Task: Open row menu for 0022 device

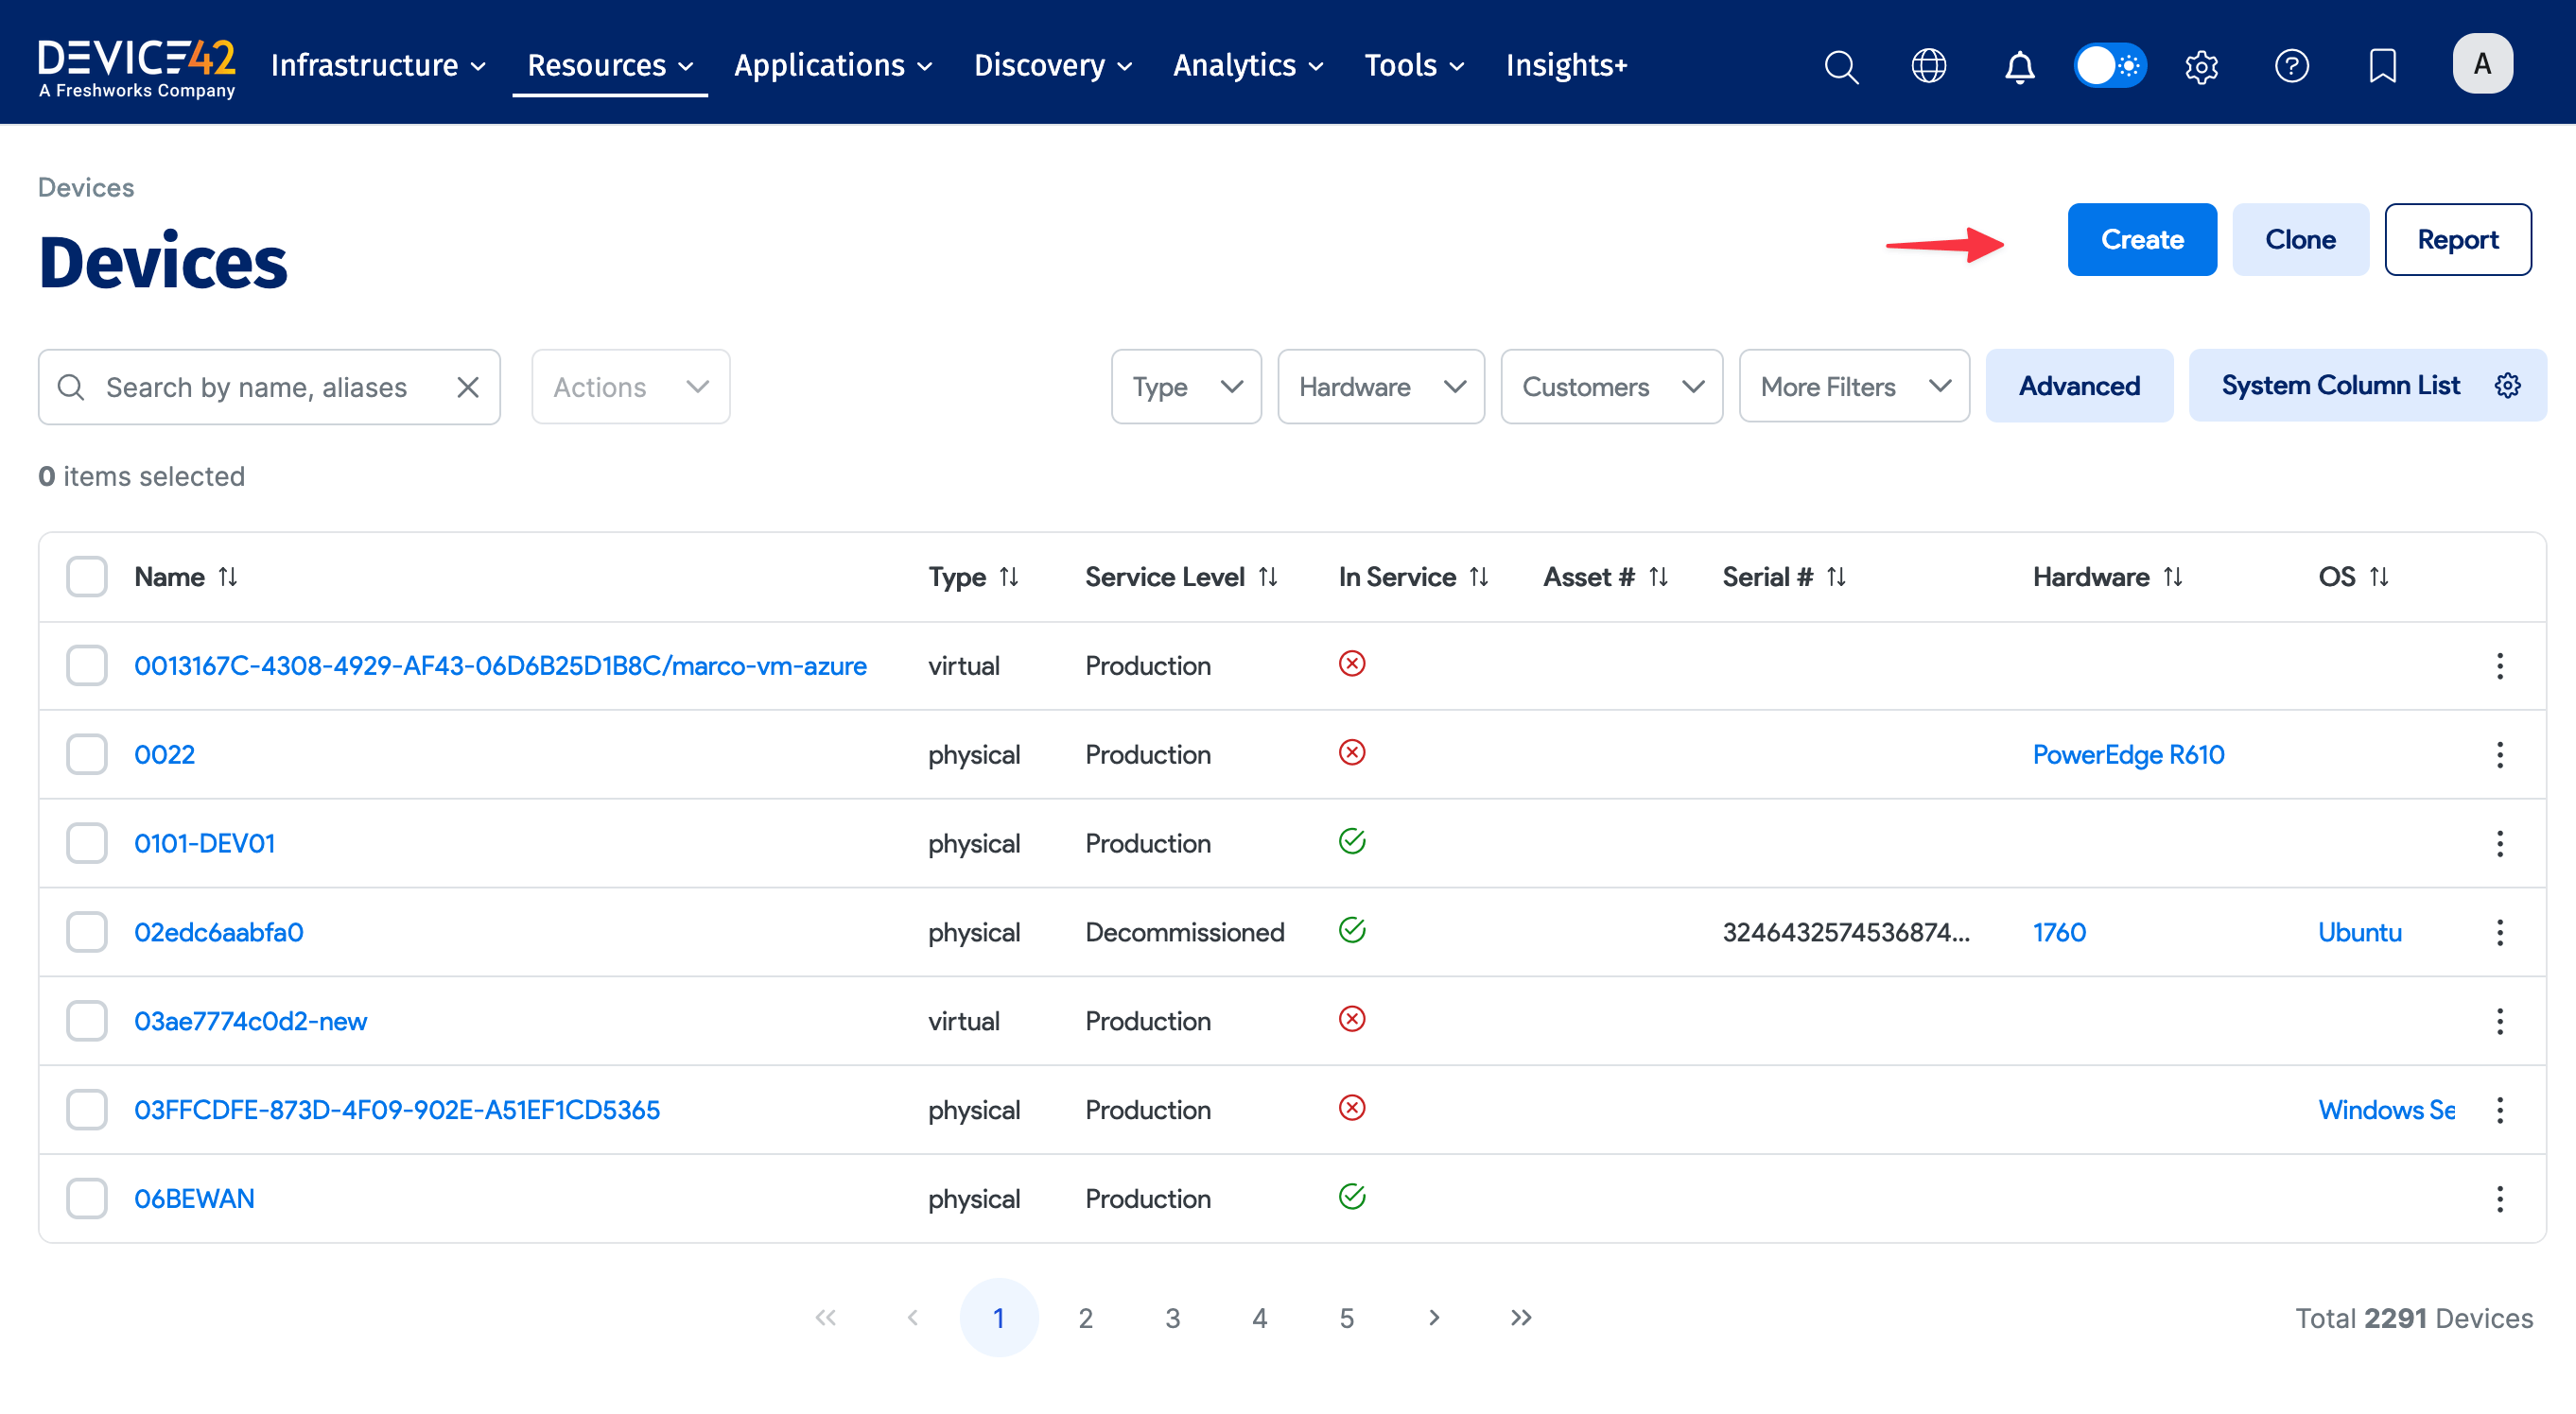Action: pos(2499,754)
